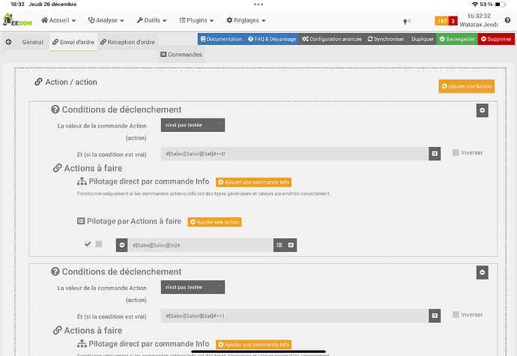Click the iPad battery indicator

click(x=500, y=4)
